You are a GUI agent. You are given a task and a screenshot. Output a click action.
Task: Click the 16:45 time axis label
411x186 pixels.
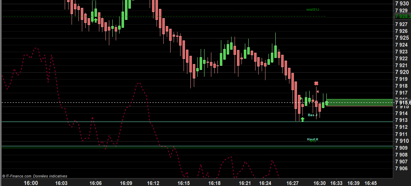371,183
